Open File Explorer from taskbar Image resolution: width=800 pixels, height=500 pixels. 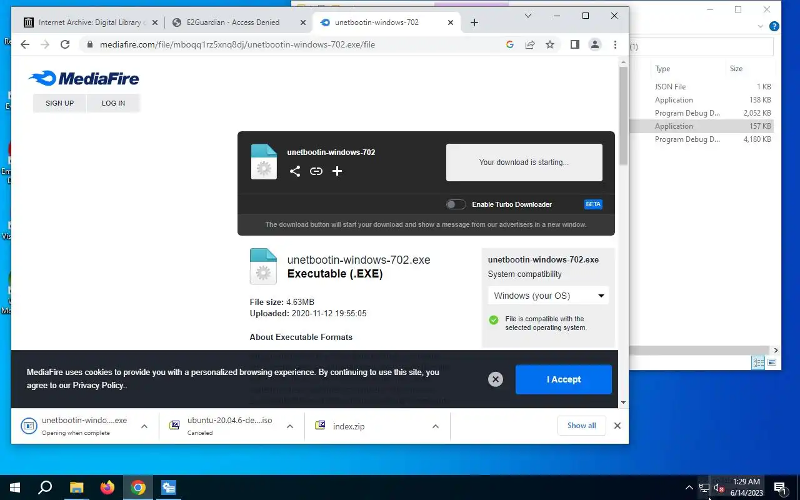[76, 487]
